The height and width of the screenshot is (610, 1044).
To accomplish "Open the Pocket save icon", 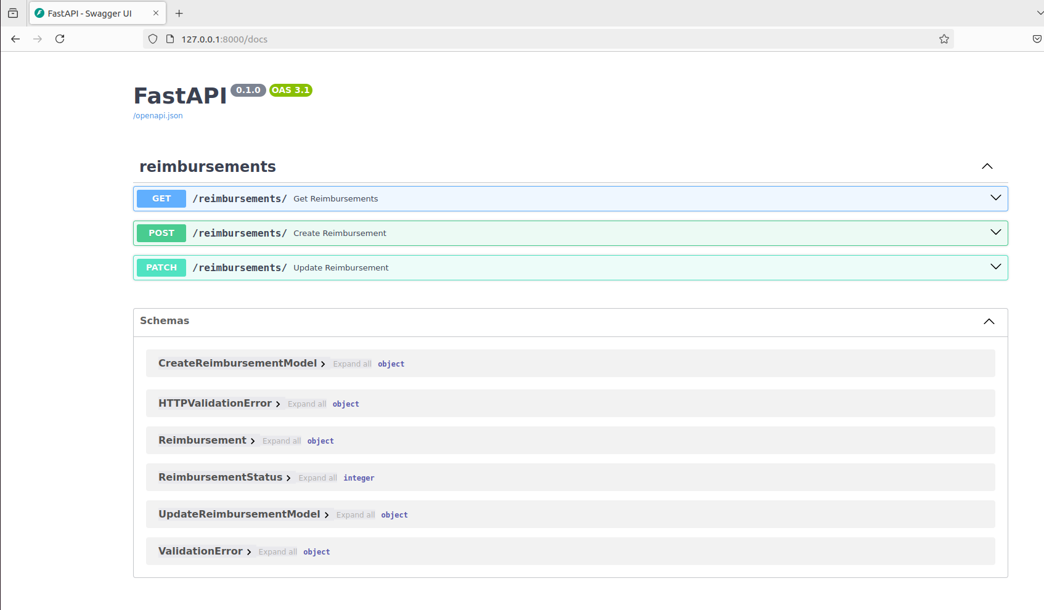I will pos(1037,39).
